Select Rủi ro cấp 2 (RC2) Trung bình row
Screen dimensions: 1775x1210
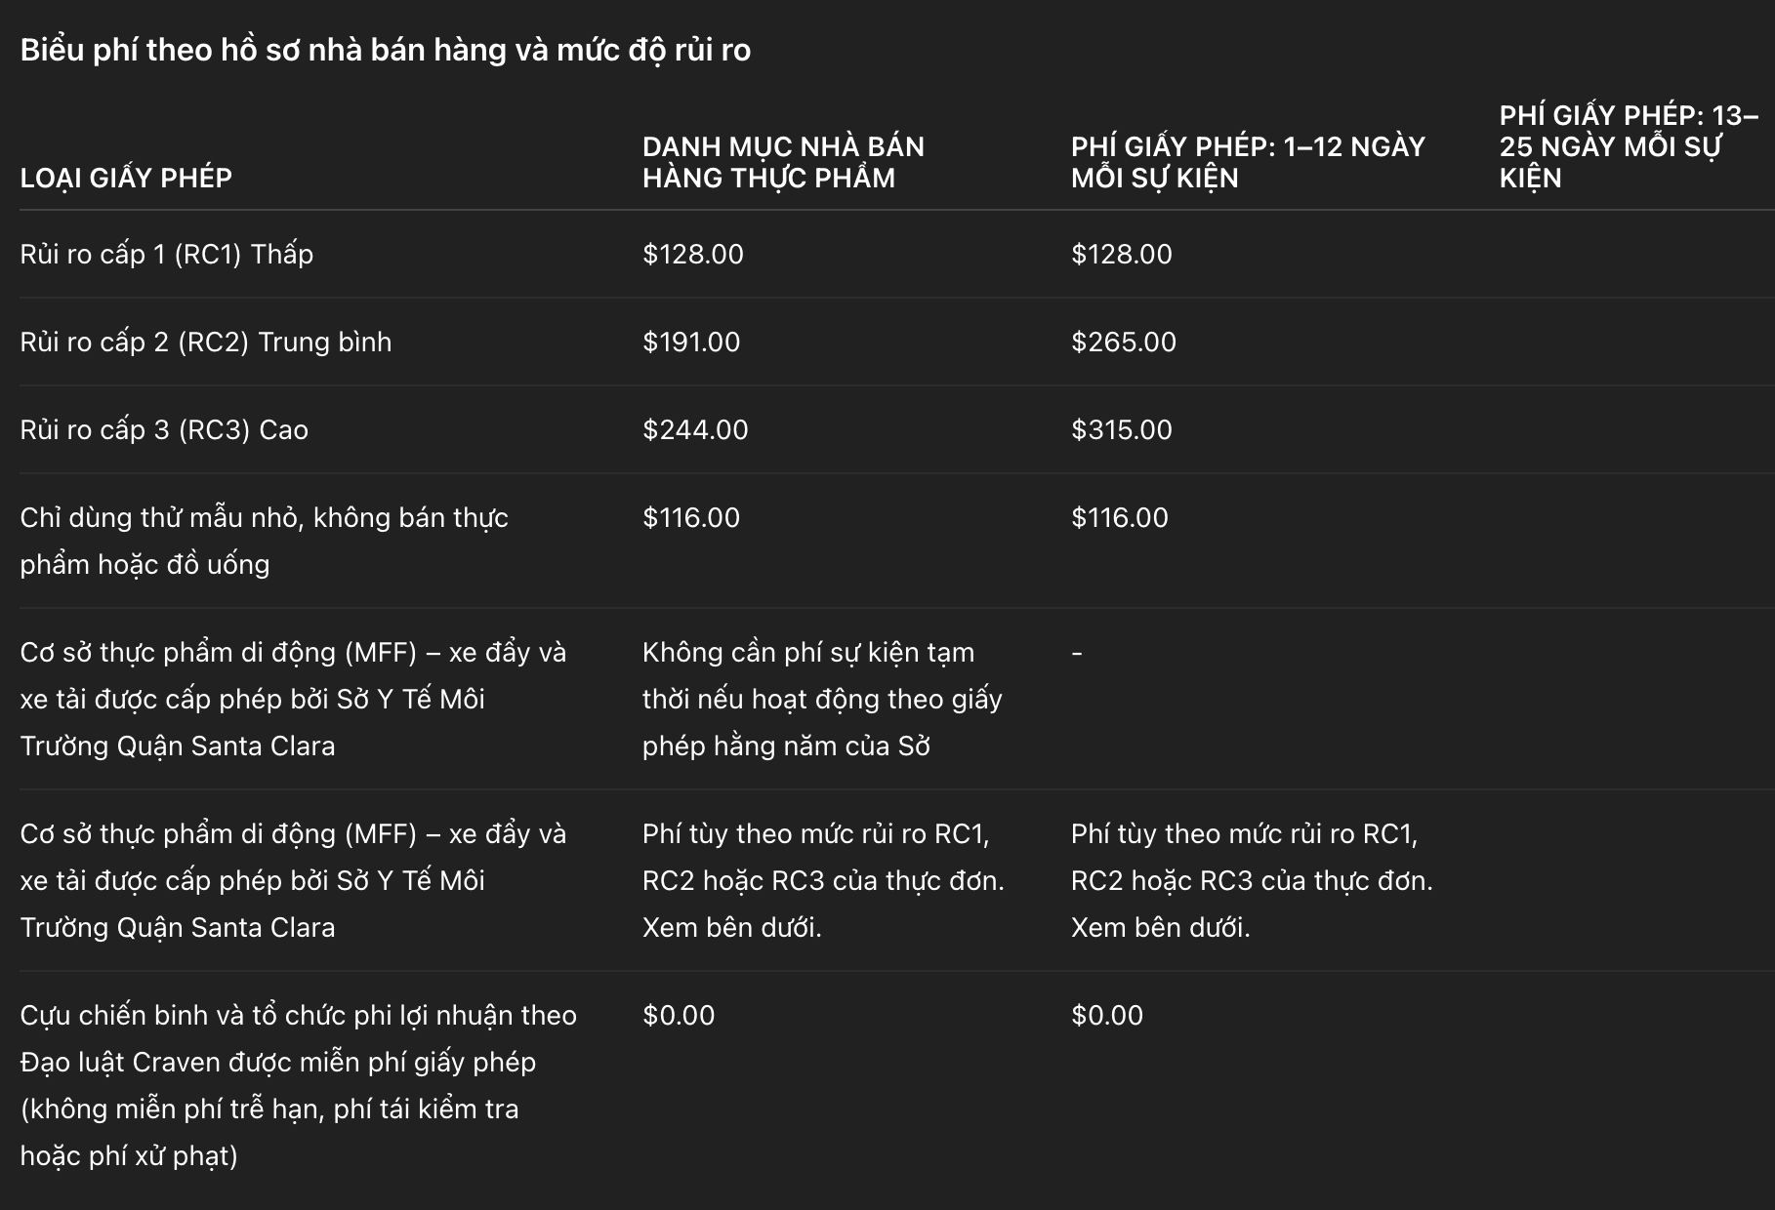(896, 342)
